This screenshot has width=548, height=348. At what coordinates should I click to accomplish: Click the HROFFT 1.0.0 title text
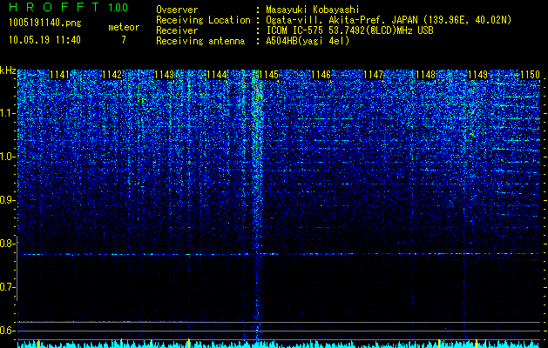(69, 7)
